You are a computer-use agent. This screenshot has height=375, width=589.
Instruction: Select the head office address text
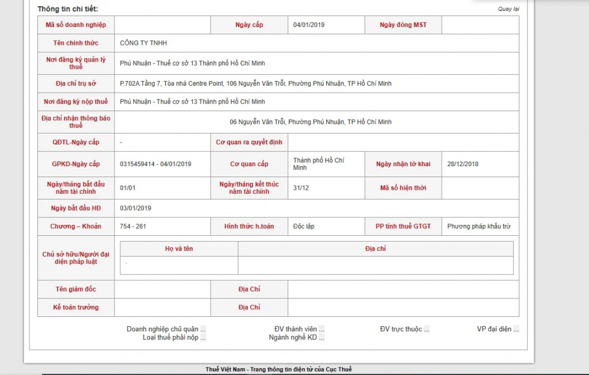pyautogui.click(x=255, y=83)
